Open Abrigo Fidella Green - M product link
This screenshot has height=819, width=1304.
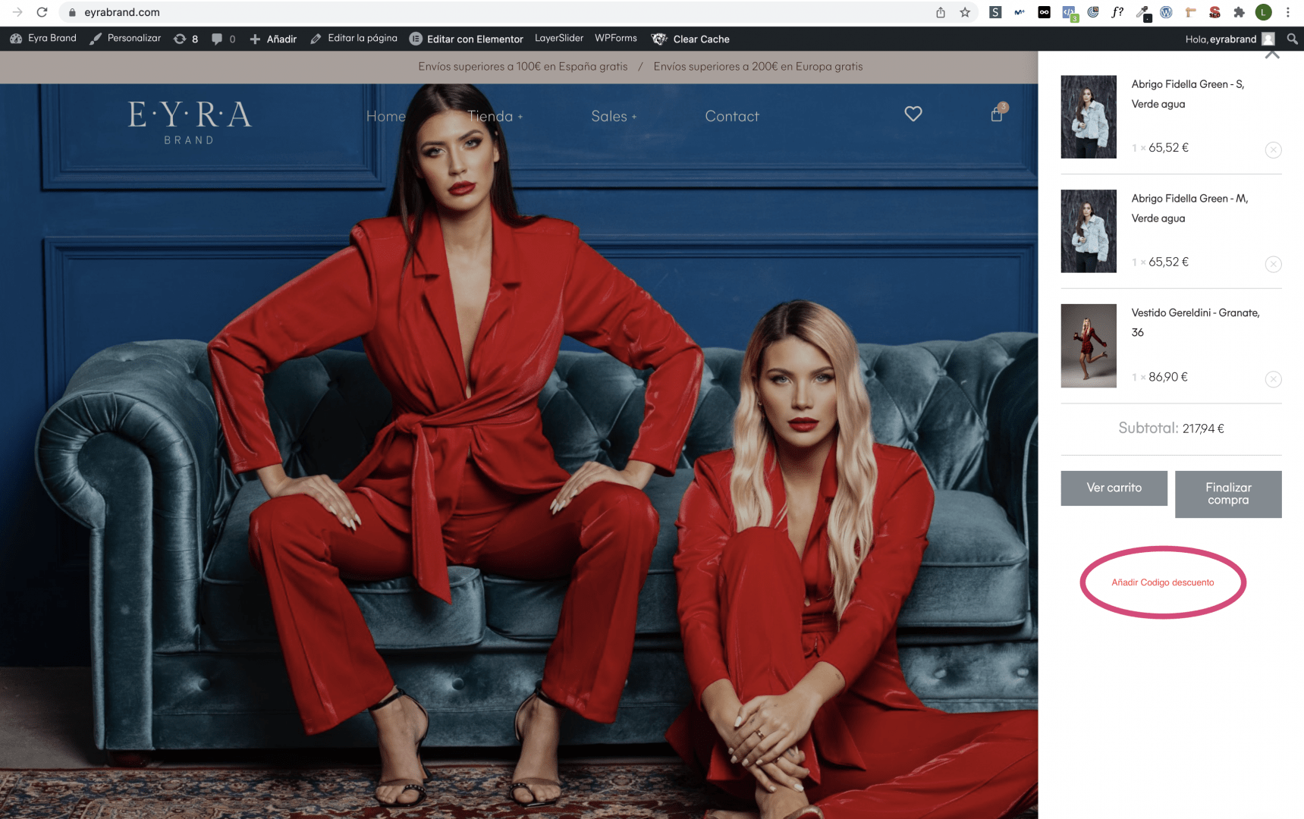pyautogui.click(x=1189, y=209)
